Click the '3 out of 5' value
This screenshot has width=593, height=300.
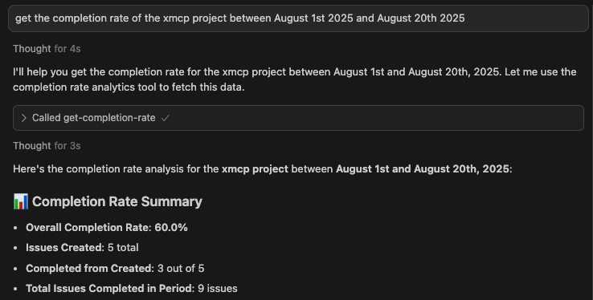181,268
